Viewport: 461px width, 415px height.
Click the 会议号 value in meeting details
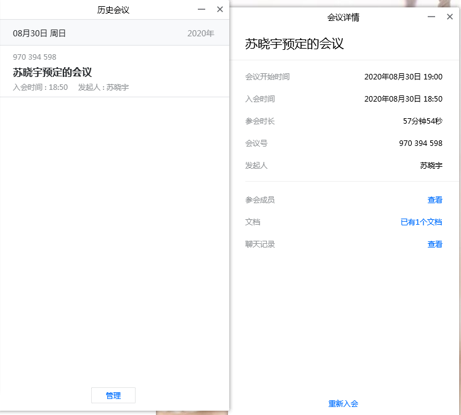tap(420, 143)
